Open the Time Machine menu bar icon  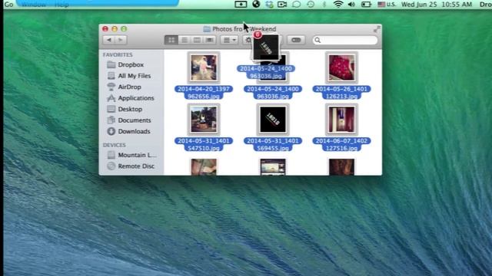click(311, 5)
